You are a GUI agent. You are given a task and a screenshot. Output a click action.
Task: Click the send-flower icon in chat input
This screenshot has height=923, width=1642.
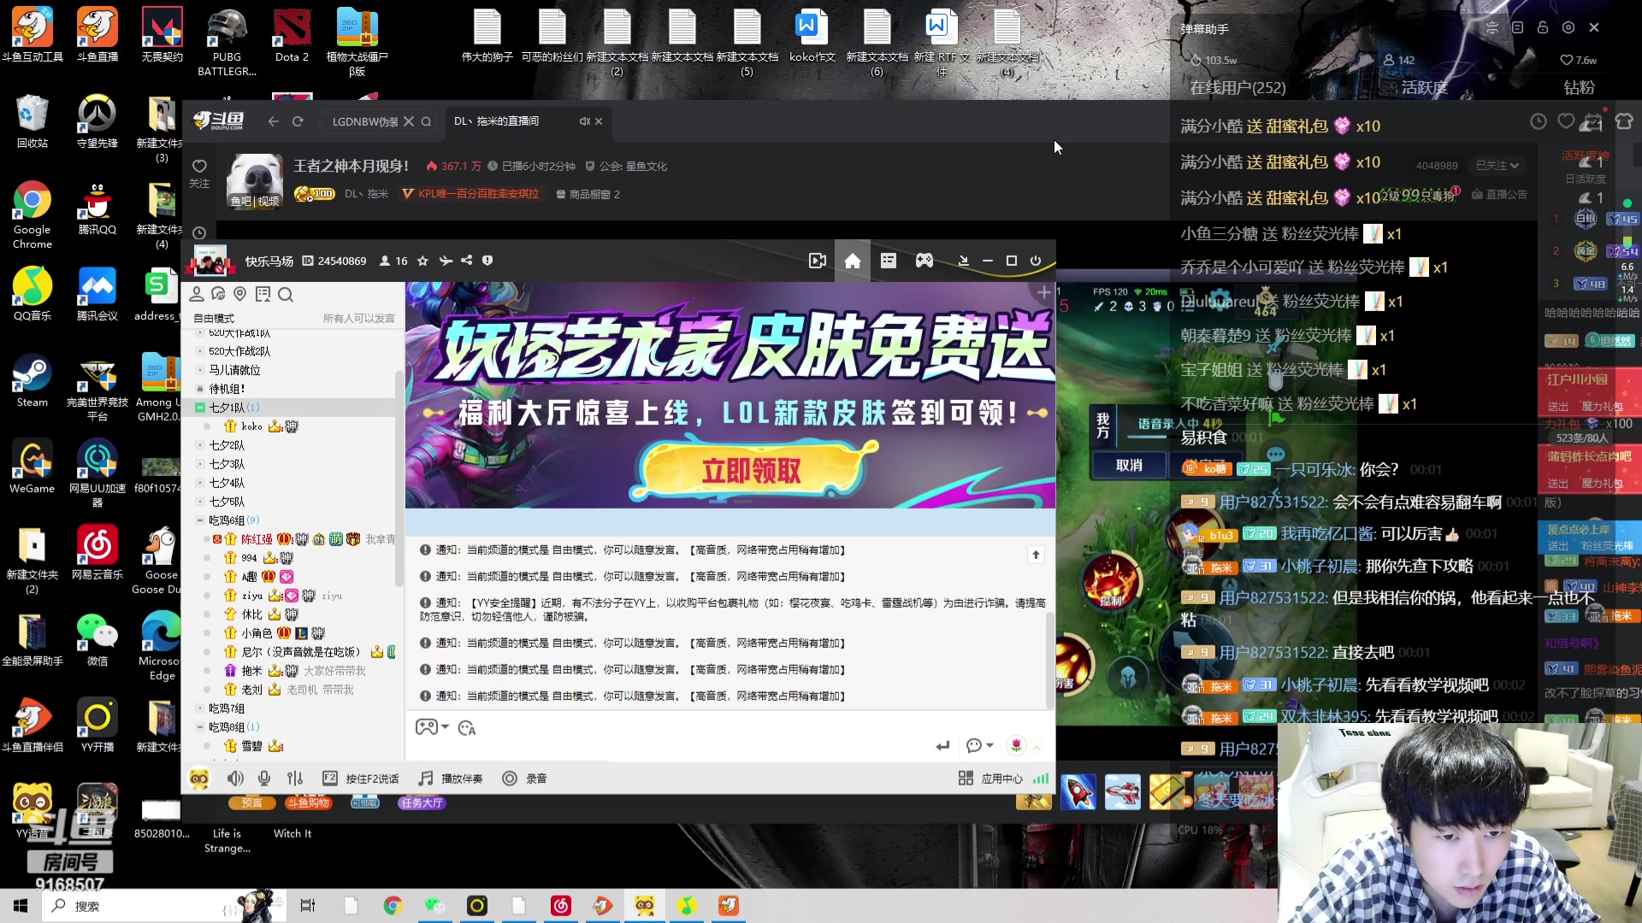(1016, 745)
